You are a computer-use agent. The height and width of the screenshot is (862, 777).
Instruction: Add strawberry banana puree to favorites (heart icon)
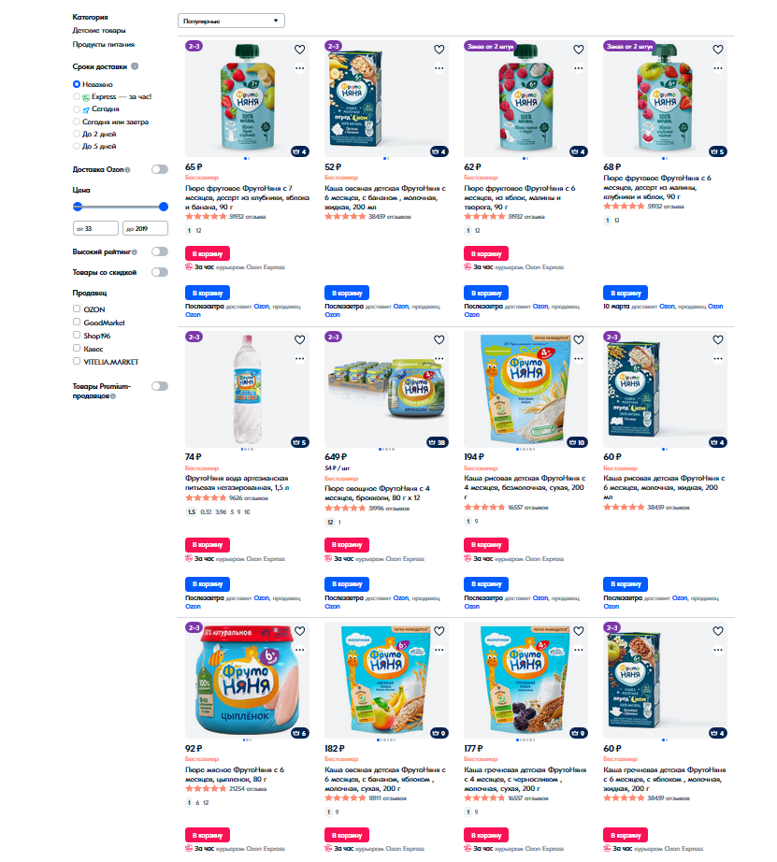point(299,50)
